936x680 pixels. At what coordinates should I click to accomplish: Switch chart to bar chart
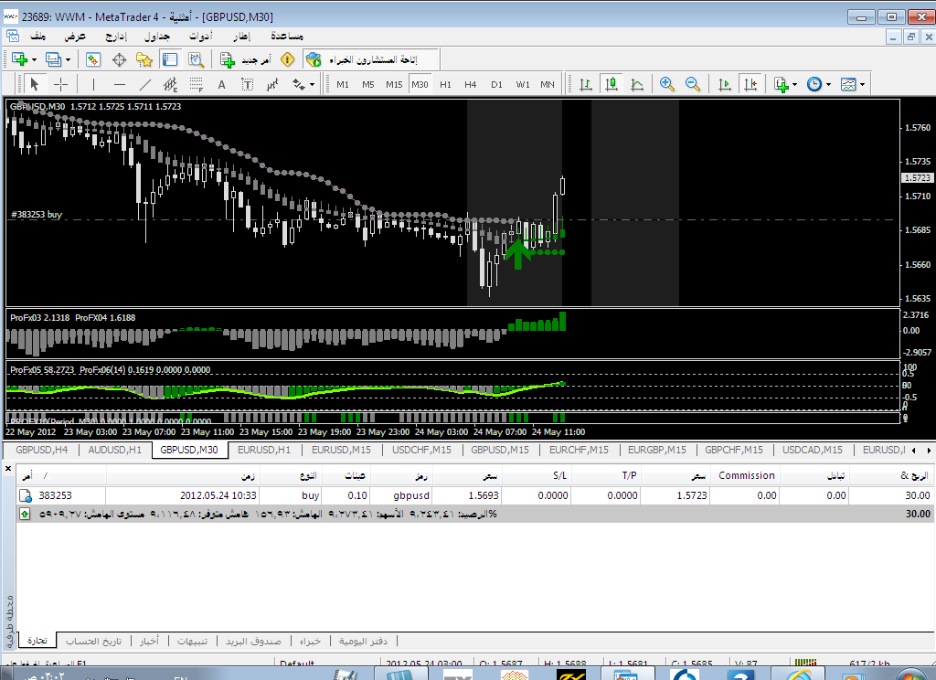(x=586, y=84)
